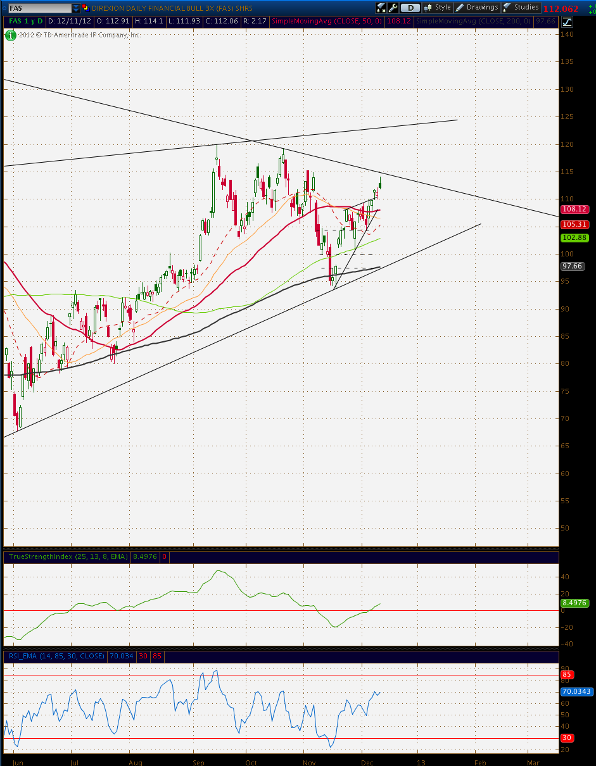Viewport: 596px width, 766px height.
Task: Open chart settings wrench icon
Action: [x=393, y=8]
